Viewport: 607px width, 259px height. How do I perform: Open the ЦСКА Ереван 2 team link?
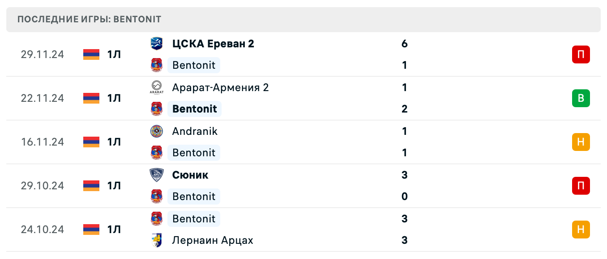(x=213, y=44)
